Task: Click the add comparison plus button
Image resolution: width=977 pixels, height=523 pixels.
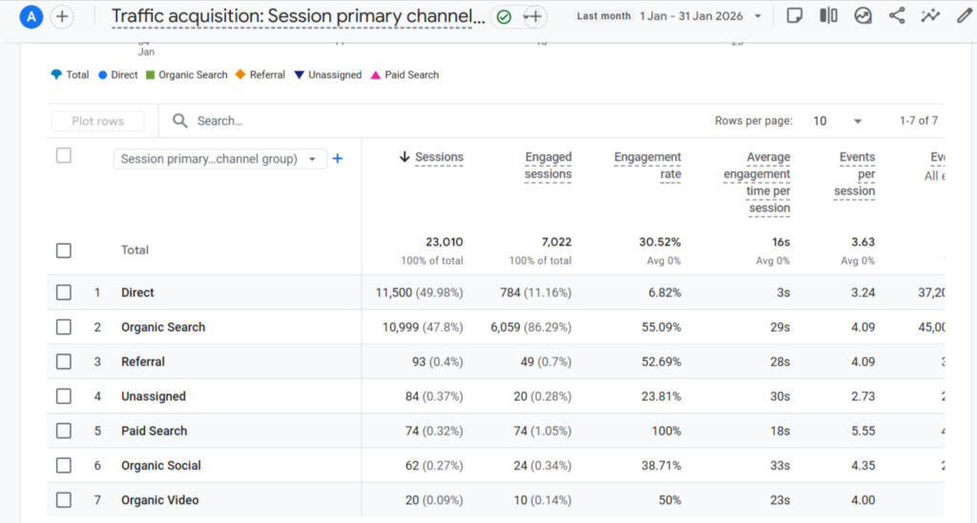Action: click(x=62, y=16)
